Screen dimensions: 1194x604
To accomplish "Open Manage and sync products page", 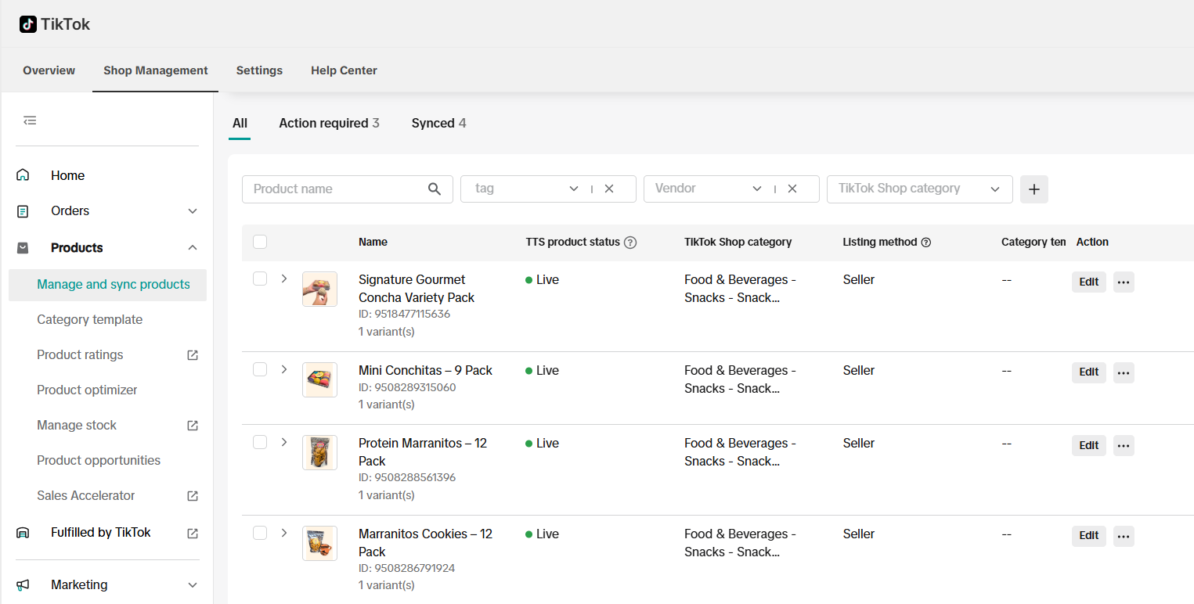I will click(x=108, y=285).
